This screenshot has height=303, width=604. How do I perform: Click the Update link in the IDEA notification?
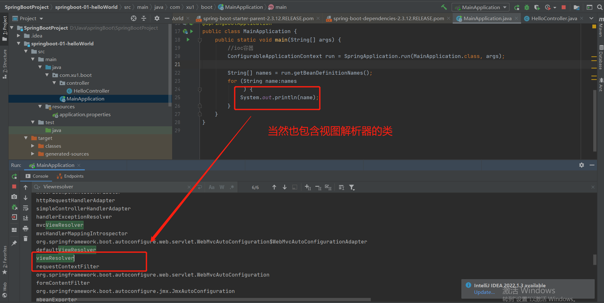pyautogui.click(x=484, y=292)
